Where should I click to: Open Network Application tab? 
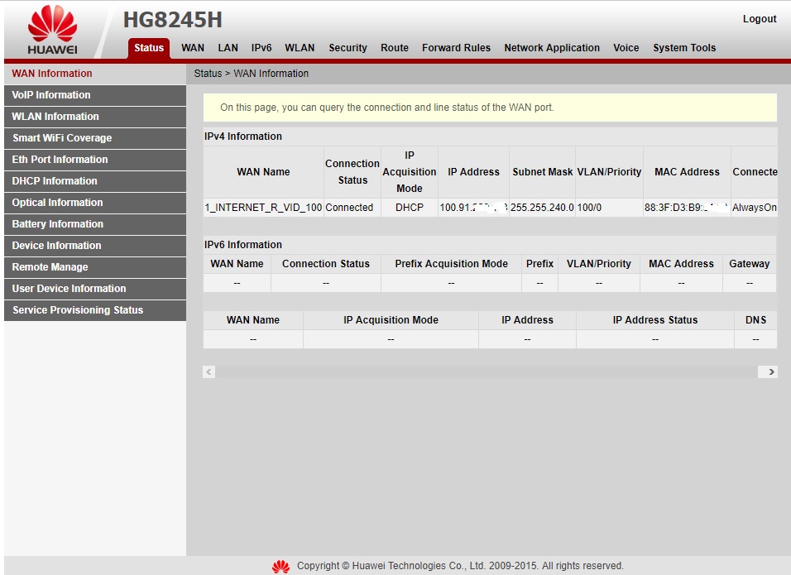click(x=552, y=48)
